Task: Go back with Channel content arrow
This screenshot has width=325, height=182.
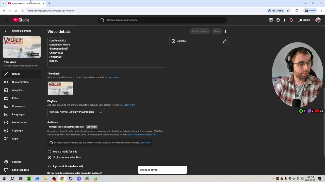Action: [x=6, y=31]
